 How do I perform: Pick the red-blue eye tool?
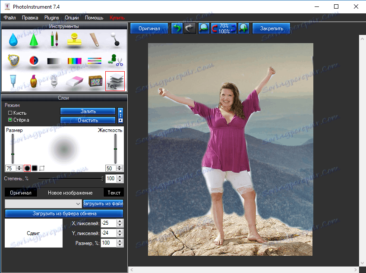(x=34, y=61)
